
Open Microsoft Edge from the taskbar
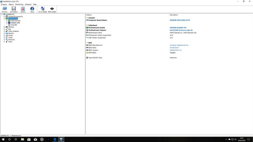pos(55,139)
